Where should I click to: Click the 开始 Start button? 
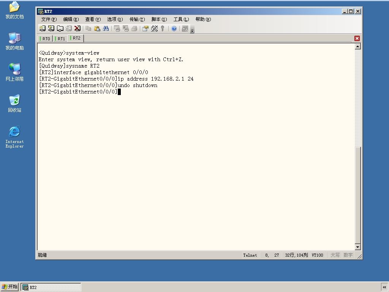[x=9, y=287]
